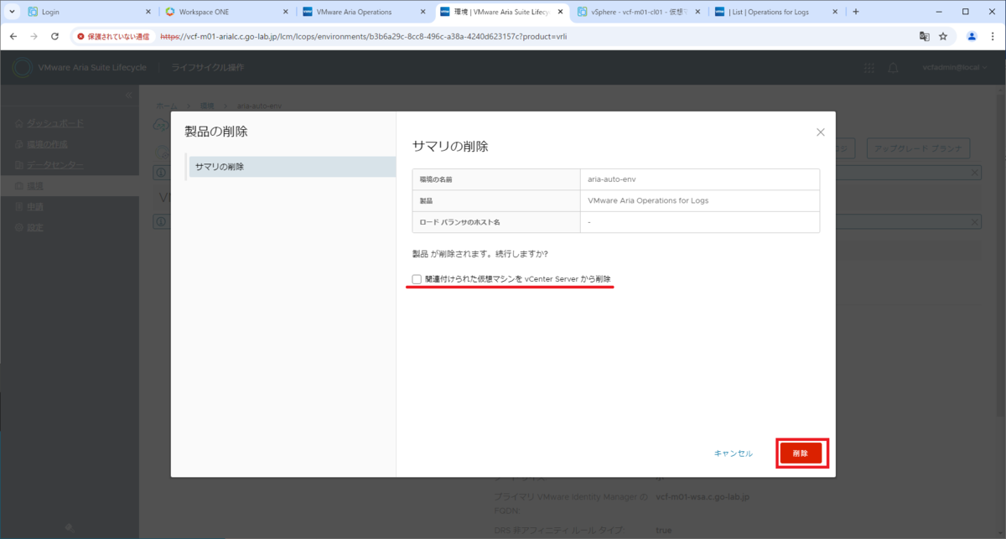The height and width of the screenshot is (539, 1006).
Task: Dismiss the upper info banner with X
Action: pyautogui.click(x=975, y=172)
